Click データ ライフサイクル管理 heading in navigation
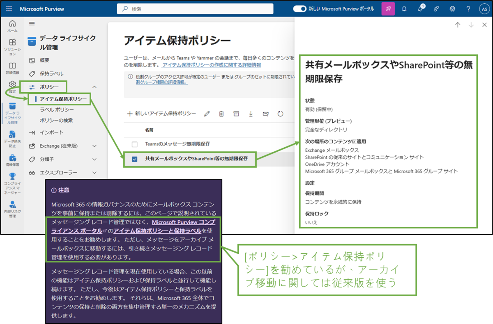 click(68, 43)
